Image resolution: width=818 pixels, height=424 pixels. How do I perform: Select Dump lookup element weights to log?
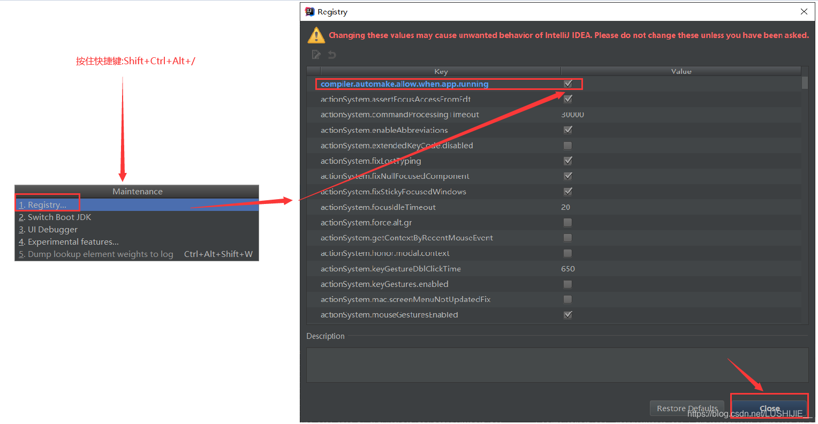point(137,254)
